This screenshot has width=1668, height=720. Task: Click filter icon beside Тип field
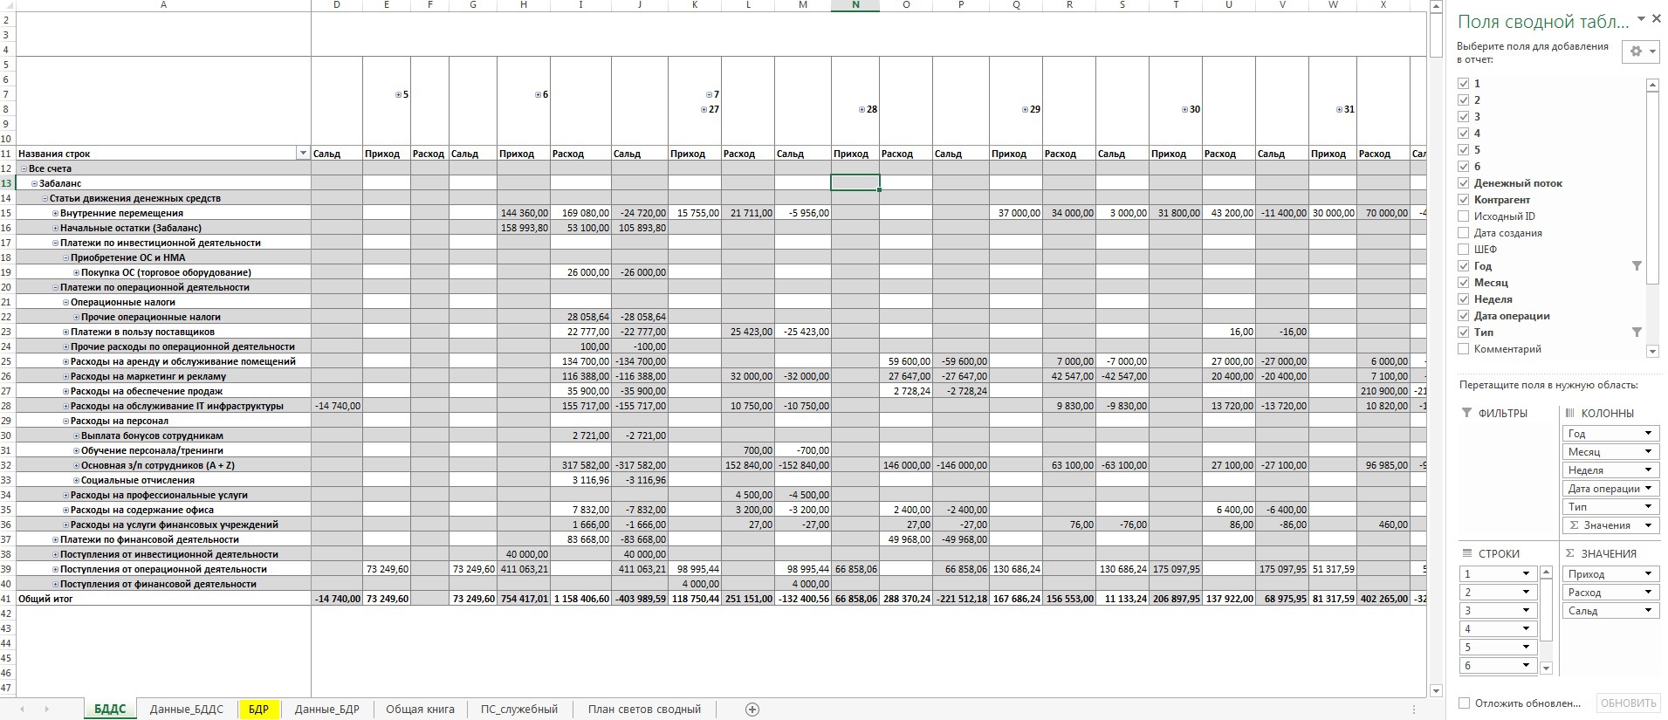pyautogui.click(x=1637, y=333)
